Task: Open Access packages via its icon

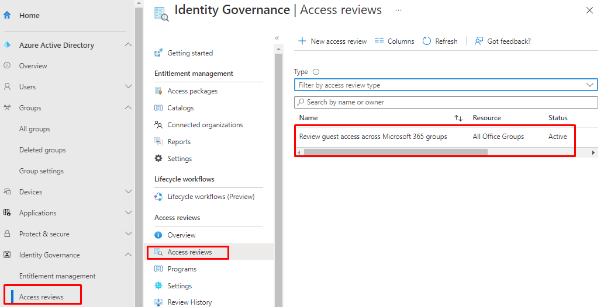Action: point(158,91)
